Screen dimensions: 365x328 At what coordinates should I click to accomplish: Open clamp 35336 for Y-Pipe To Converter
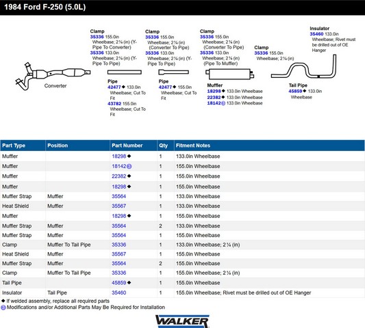(x=97, y=37)
